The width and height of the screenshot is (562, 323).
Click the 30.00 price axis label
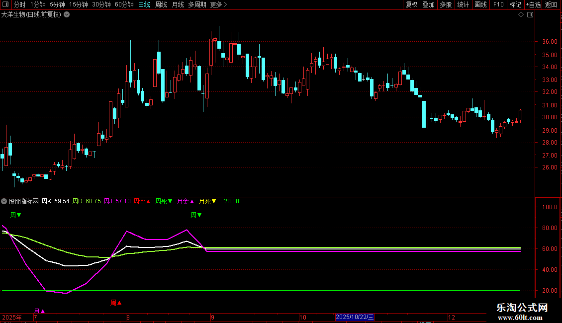click(550, 117)
